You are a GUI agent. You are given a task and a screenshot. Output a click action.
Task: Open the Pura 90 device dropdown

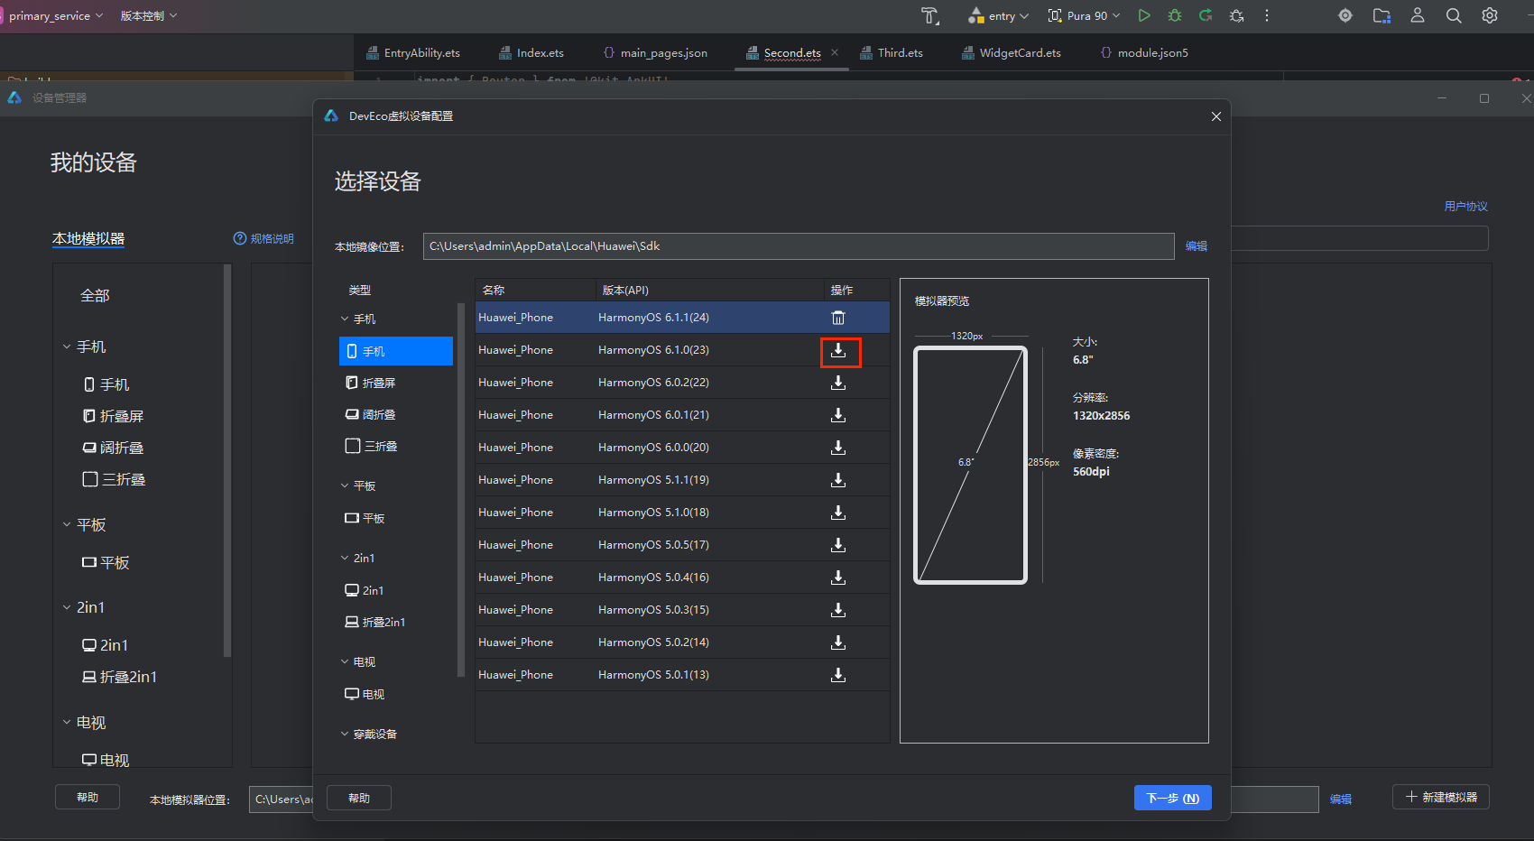(x=1084, y=15)
